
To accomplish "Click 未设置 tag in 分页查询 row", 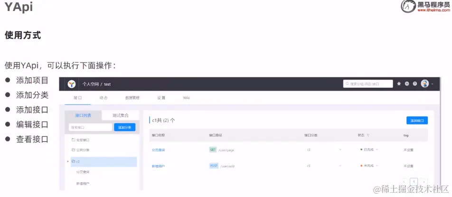I will coord(408,150).
